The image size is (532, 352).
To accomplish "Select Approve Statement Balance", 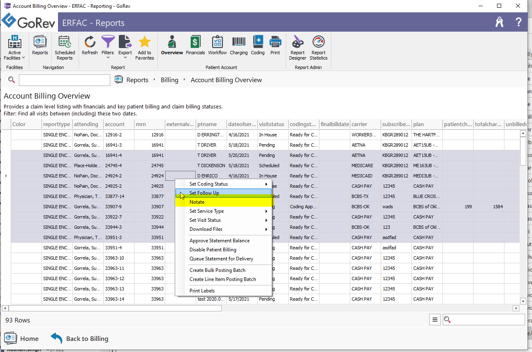I will [224, 241].
